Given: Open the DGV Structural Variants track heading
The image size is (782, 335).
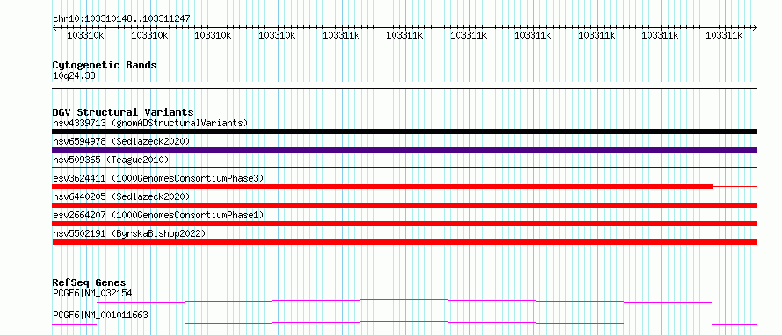Looking at the screenshot, I should click(x=123, y=112).
